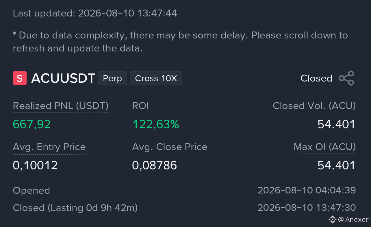Click the Closed (Lasting 0d 9h 42m) text
This screenshot has width=371, height=227.
(75, 208)
